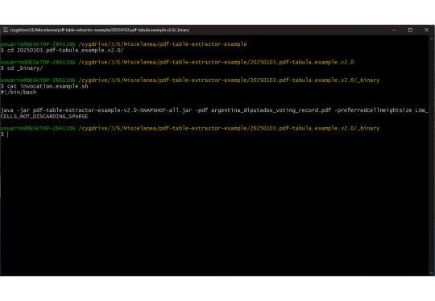Click the scrollbar up arrow

point(432,39)
